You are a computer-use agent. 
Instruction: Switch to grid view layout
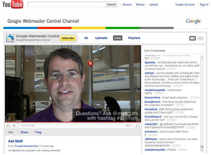pos(200,38)
